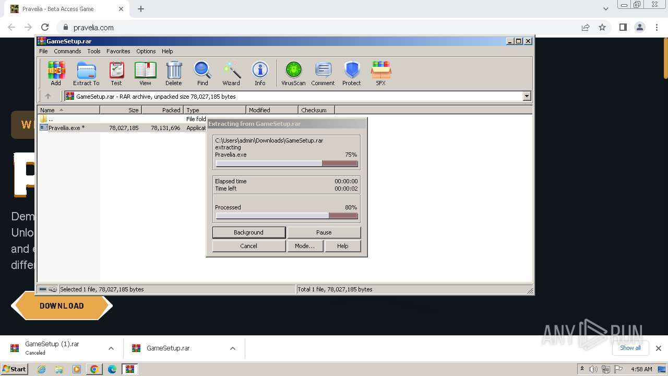Screen dimensions: 668x376
Task: Run VirusScan from toolbar
Action: tap(293, 73)
